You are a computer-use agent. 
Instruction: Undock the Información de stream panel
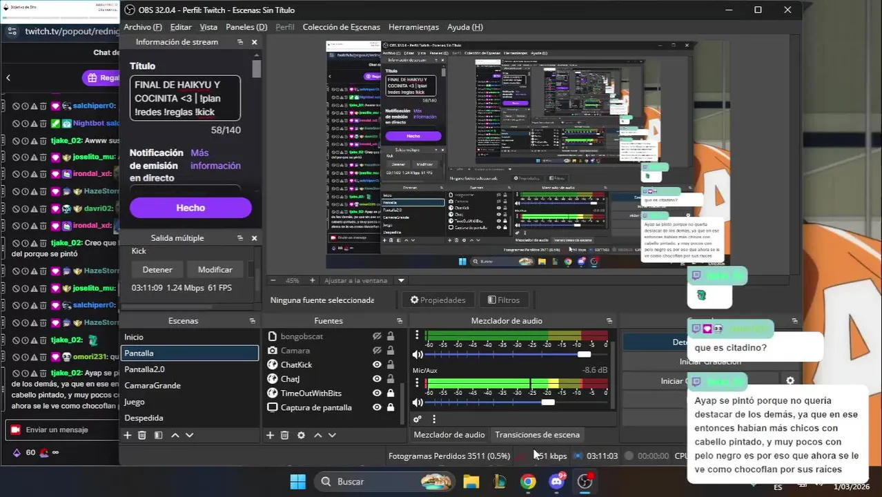(240, 42)
